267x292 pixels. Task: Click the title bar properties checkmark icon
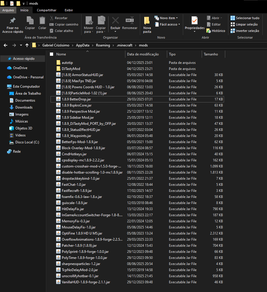[12, 3]
